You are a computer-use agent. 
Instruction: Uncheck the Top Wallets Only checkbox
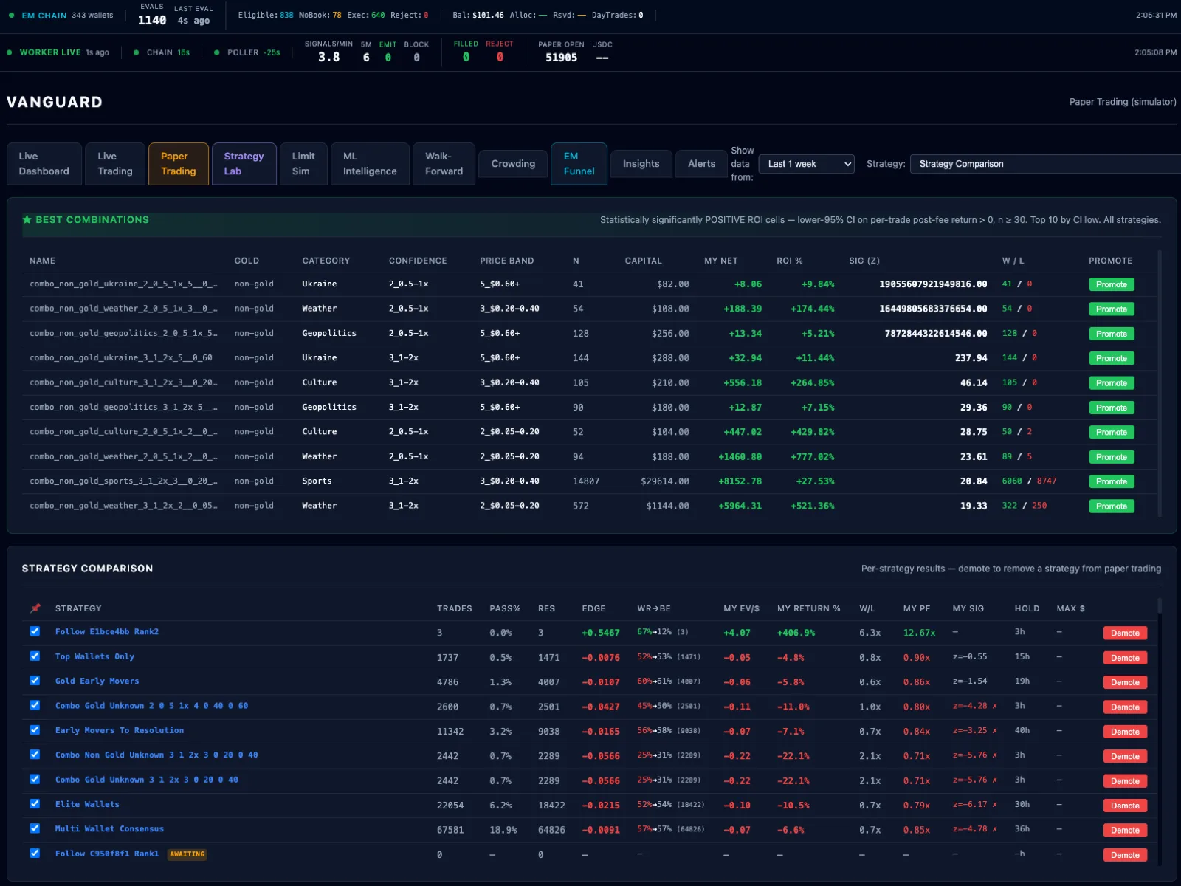point(35,656)
